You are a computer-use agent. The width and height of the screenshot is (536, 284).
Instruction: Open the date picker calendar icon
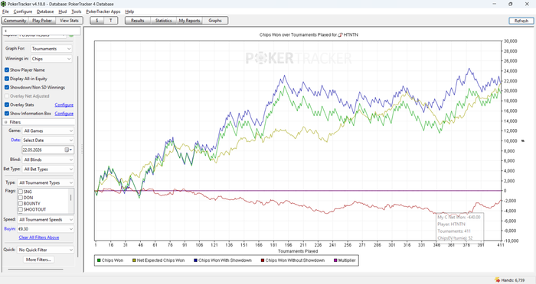67,150
